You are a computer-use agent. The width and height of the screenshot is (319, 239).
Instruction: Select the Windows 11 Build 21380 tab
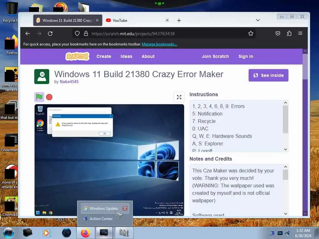(65, 20)
